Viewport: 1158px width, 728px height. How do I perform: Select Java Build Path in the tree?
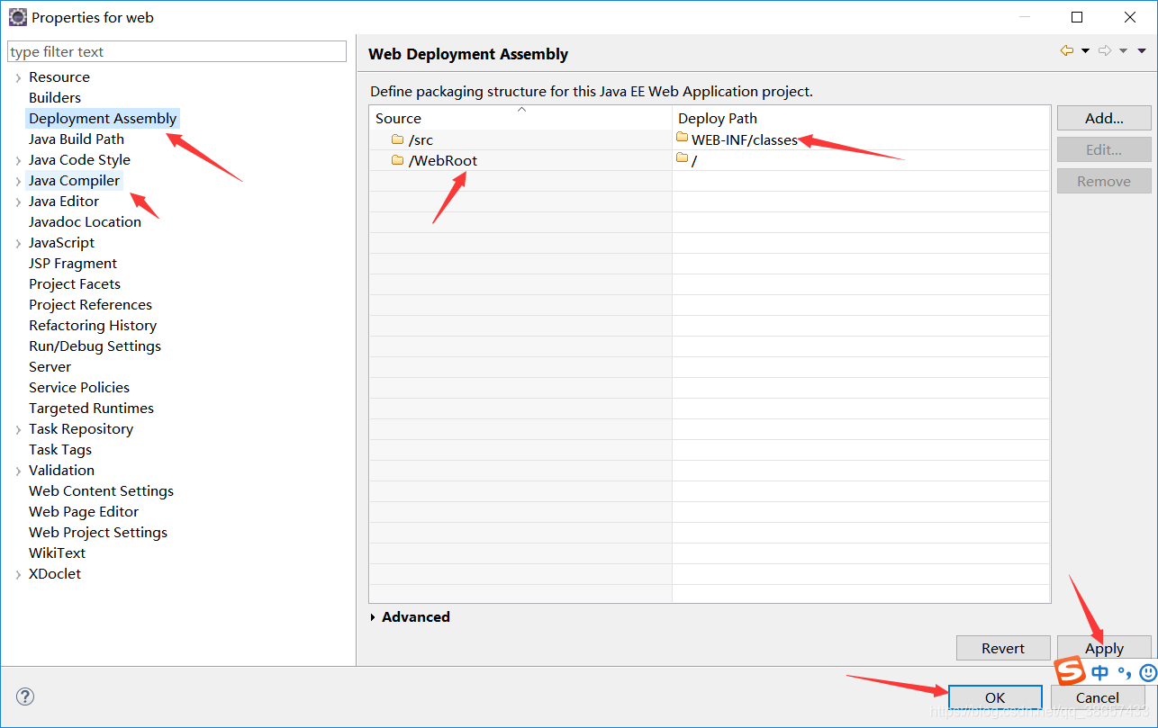coord(77,139)
